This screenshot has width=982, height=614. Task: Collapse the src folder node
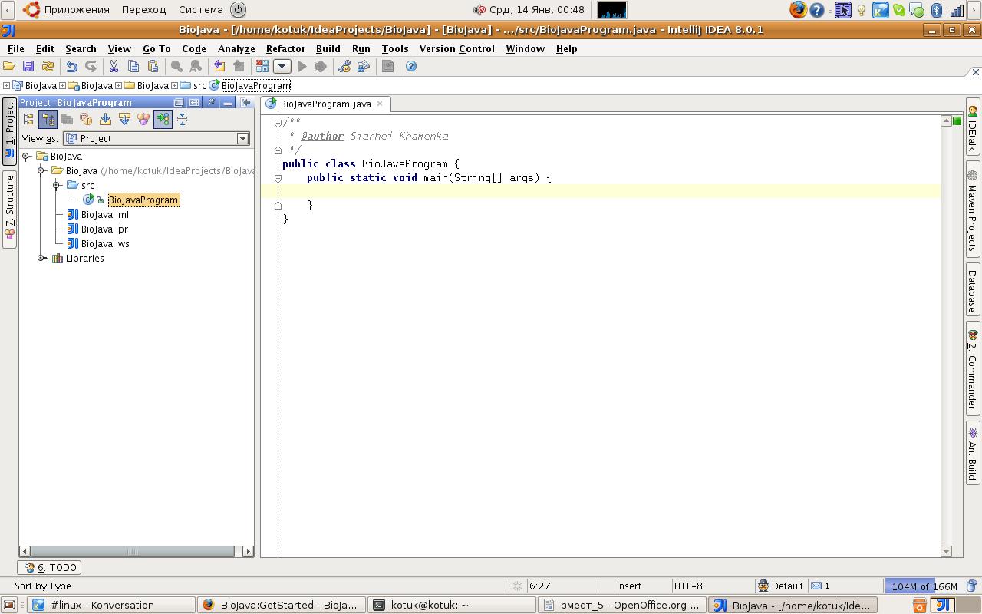click(57, 186)
